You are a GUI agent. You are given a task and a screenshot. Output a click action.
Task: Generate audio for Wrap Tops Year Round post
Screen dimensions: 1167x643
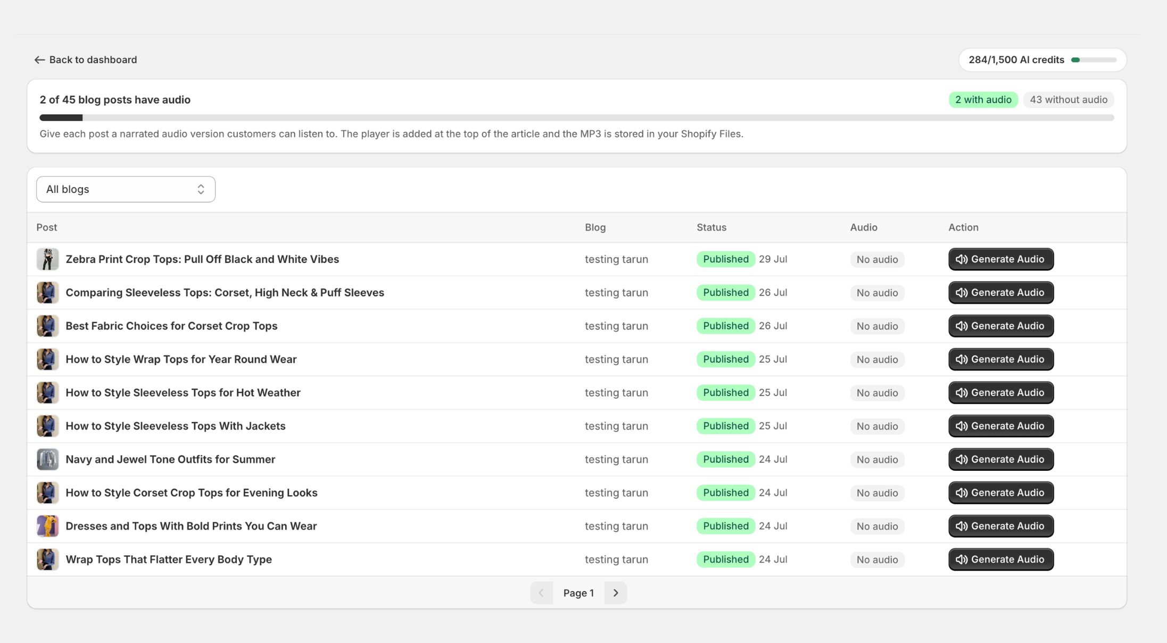click(x=1001, y=359)
